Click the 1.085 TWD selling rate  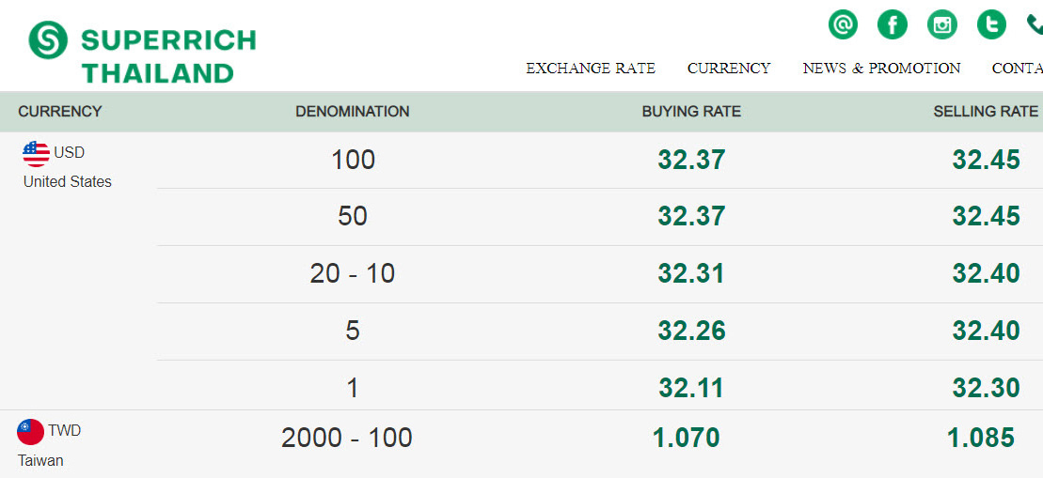coord(981,438)
